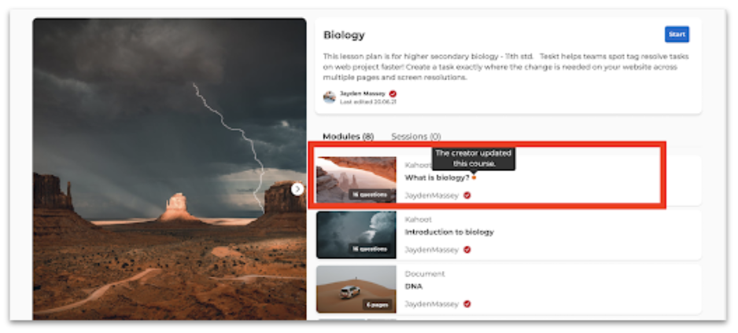The height and width of the screenshot is (333, 738).
Task: Click the Jayden Massey author name in header
Action: 363,94
